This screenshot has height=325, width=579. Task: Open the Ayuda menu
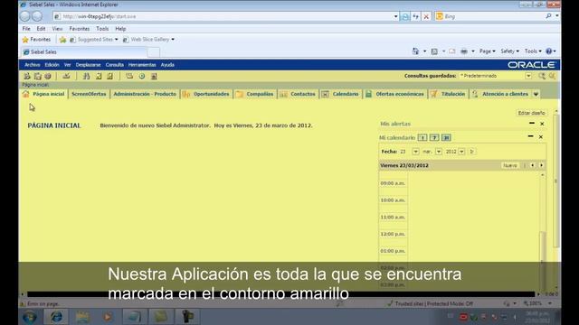[167, 65]
